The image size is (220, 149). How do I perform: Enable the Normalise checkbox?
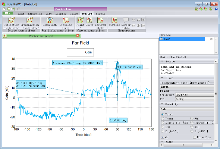tap(194, 137)
